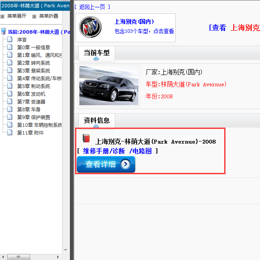Open chapter 第6章 发动机
The image size is (260, 260).
click(x=31, y=94)
